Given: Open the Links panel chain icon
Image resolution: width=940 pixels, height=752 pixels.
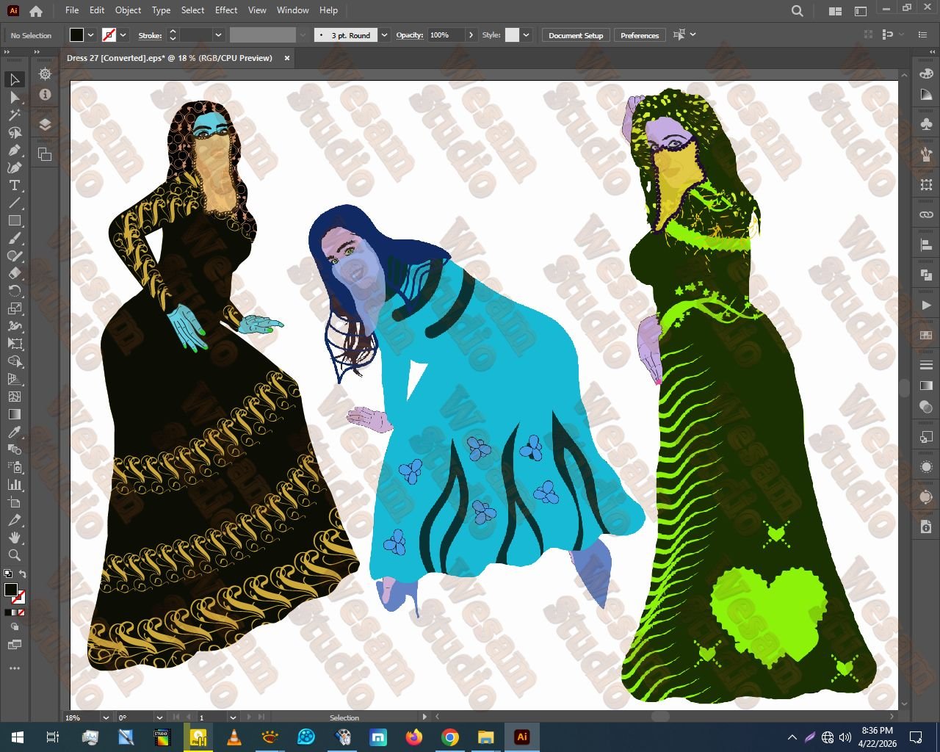Looking at the screenshot, I should coord(926,214).
